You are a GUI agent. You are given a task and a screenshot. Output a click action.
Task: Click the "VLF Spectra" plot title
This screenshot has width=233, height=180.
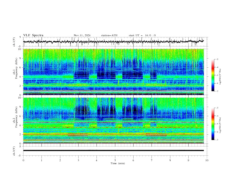click(33, 35)
